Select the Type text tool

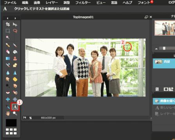(15, 107)
